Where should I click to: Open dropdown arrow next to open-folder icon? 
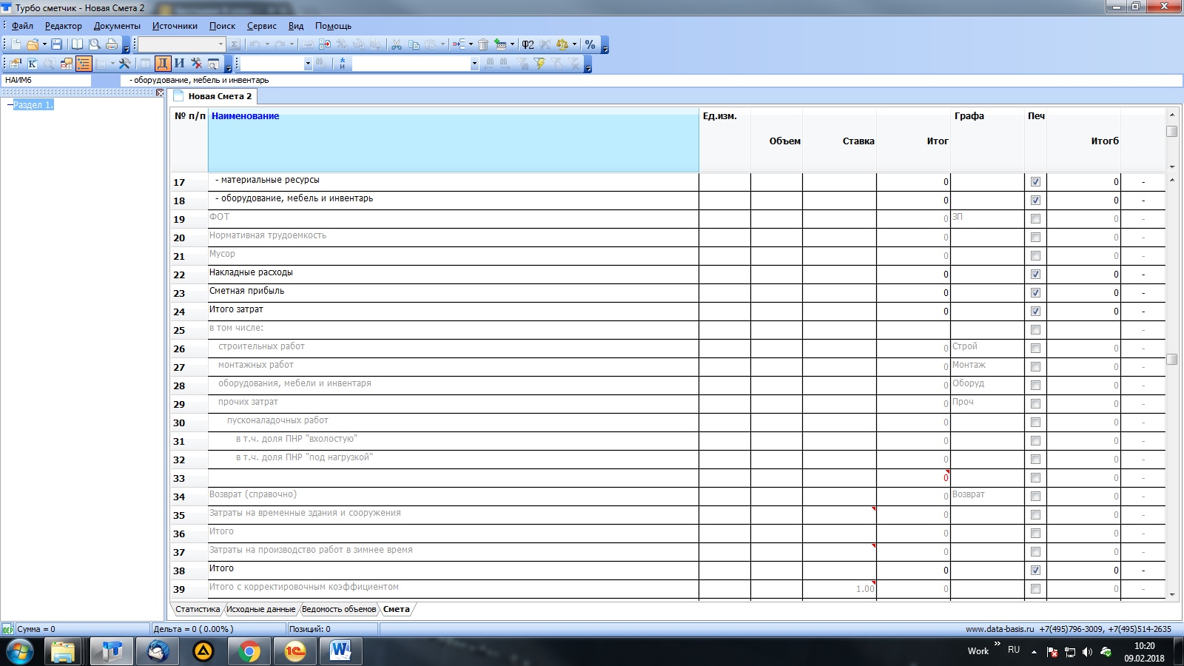pos(44,44)
